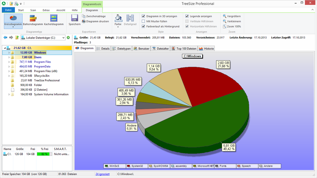317x178 pixels.
Task: Open the Extras ribbon tab
Action: pos(46,10)
